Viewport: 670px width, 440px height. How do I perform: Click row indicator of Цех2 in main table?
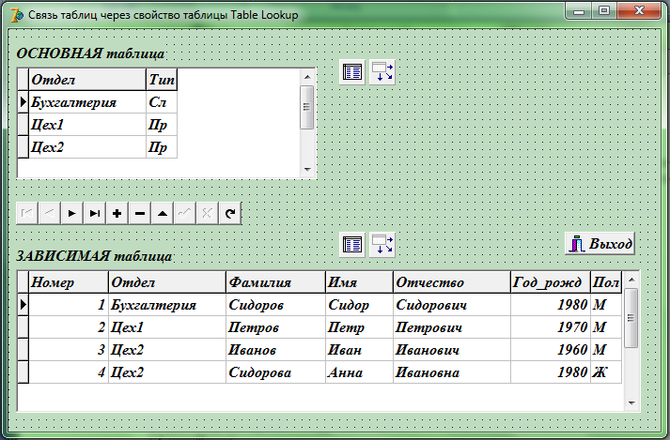pos(23,147)
